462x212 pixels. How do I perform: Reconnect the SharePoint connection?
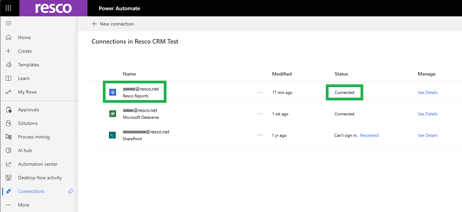pyautogui.click(x=369, y=135)
